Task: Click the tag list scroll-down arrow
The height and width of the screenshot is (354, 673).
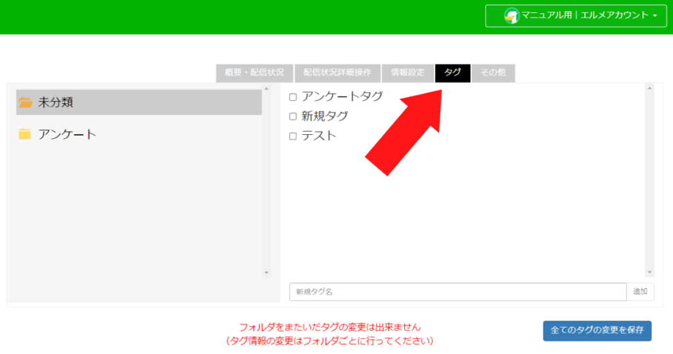Action: coord(649,272)
